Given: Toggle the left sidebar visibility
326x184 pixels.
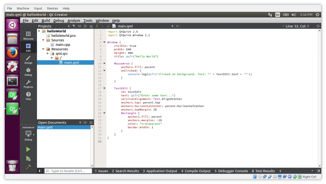Looking at the screenshot, I should coord(40,171).
